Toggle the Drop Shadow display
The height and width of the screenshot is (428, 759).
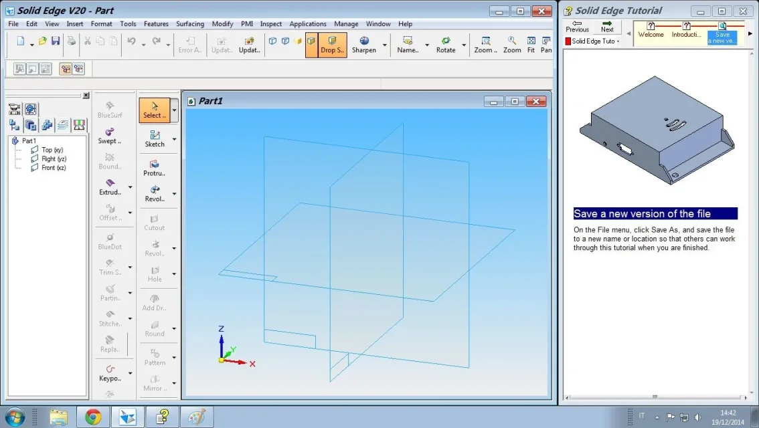click(332, 45)
